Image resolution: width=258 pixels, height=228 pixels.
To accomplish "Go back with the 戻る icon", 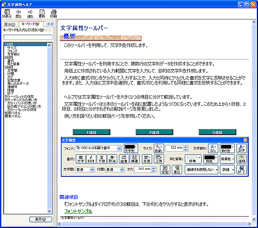I will pos(19,13).
